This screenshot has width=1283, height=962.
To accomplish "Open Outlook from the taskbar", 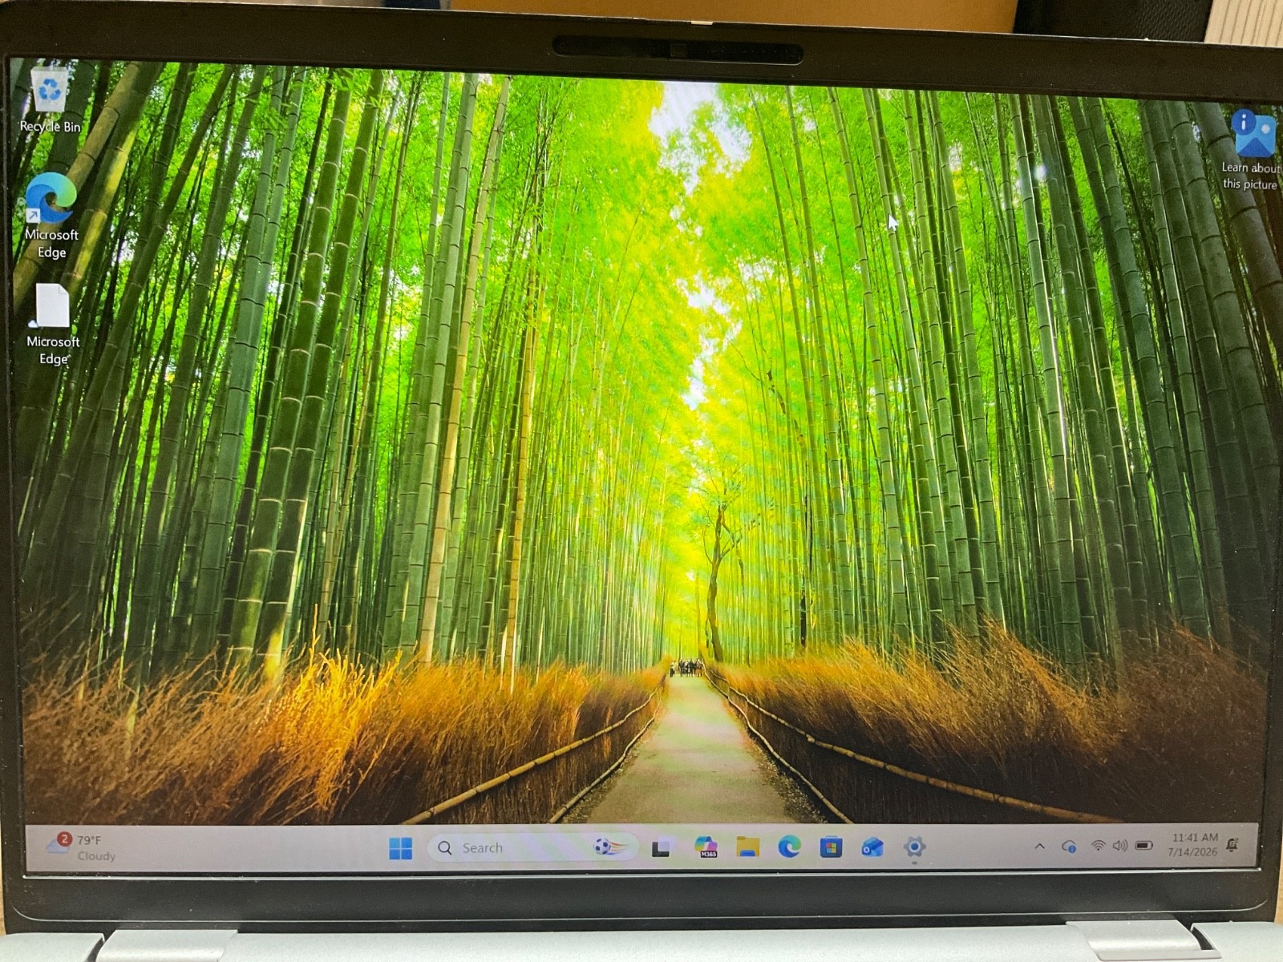I will pyautogui.click(x=872, y=847).
